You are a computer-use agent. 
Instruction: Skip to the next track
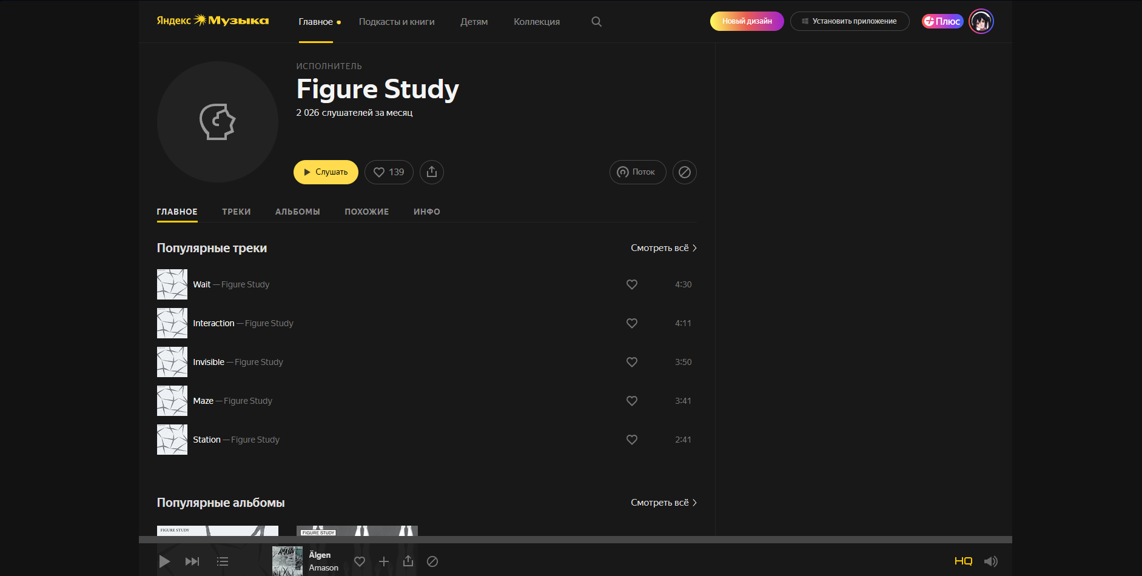(x=192, y=561)
